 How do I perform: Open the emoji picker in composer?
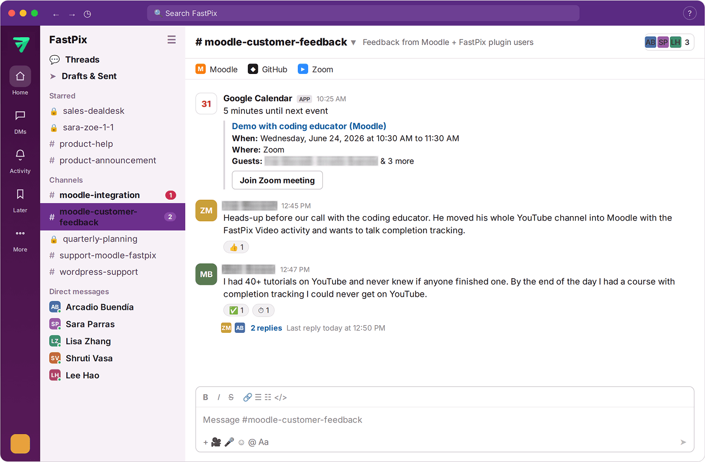coord(241,442)
